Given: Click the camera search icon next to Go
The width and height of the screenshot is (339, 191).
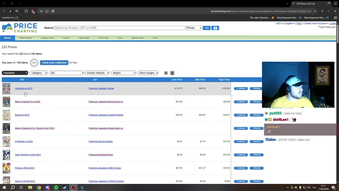Looking at the screenshot, I should [215, 28].
